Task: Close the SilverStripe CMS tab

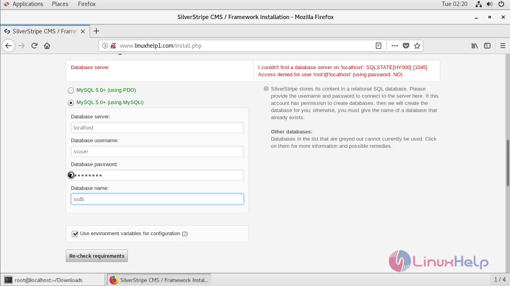Action: 83,31
